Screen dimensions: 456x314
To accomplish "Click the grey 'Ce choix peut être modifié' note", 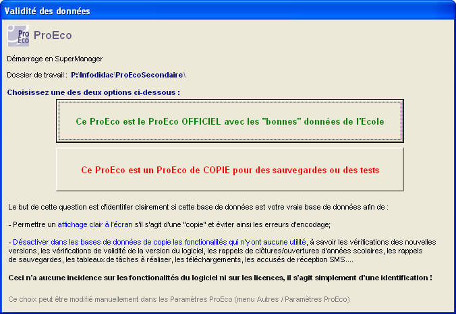I will click(179, 299).
